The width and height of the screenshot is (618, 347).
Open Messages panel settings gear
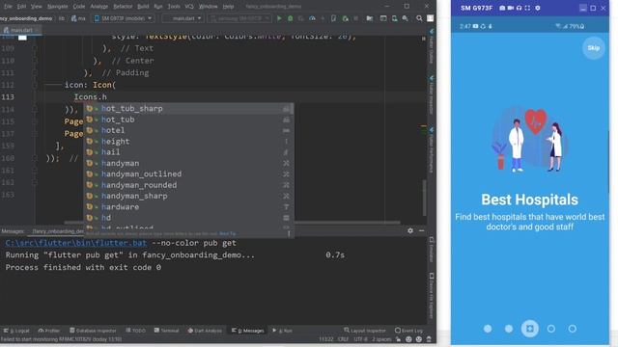(410, 230)
